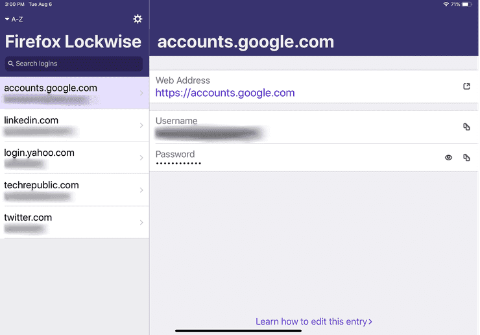Expand the linkedin.com entry chevron
The width and height of the screenshot is (480, 335).
click(141, 125)
